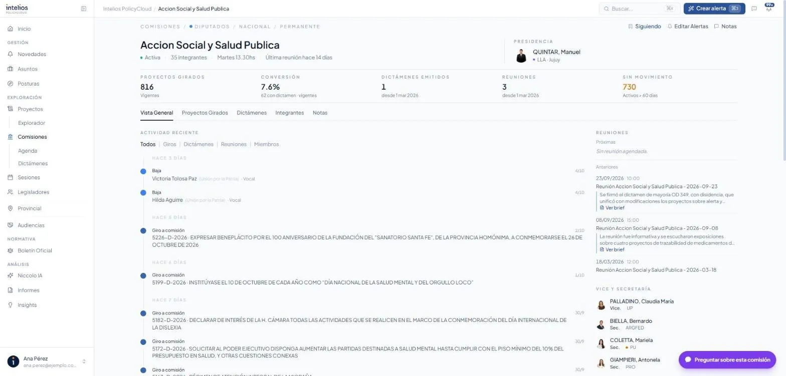Image resolution: width=786 pixels, height=376 pixels.
Task: Toggle Siguiendo follow status
Action: coord(645,27)
